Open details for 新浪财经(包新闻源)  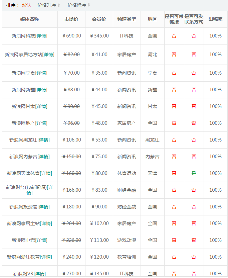point(49,188)
